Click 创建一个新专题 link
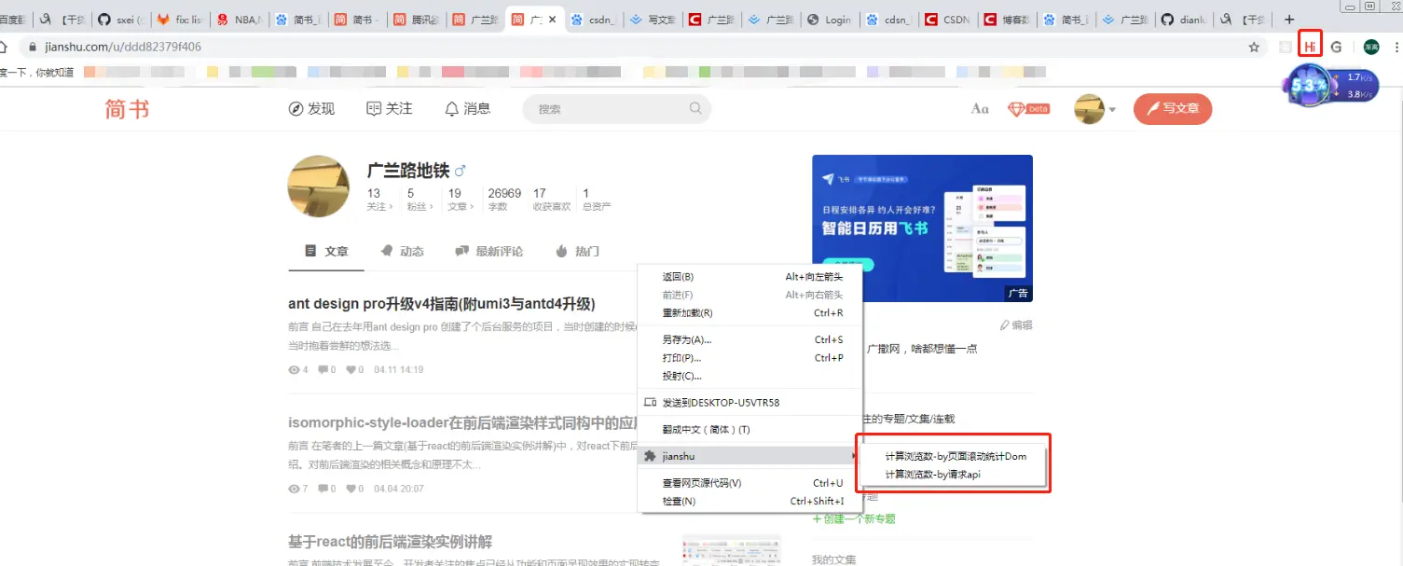Screen dimensions: 1403x566 tap(854, 518)
